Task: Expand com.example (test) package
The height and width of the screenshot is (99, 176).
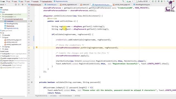Action: click(1, 17)
